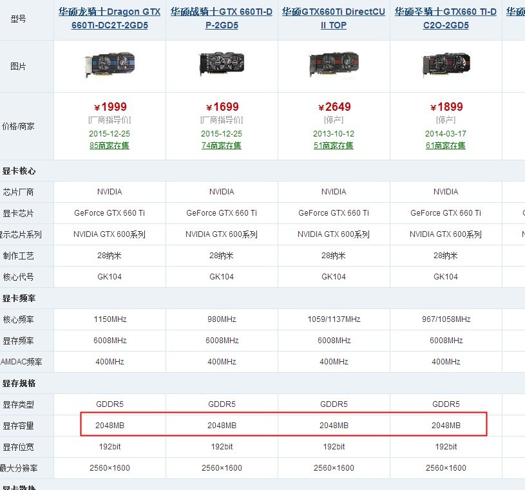Open the 85商家在售 link

110,146
